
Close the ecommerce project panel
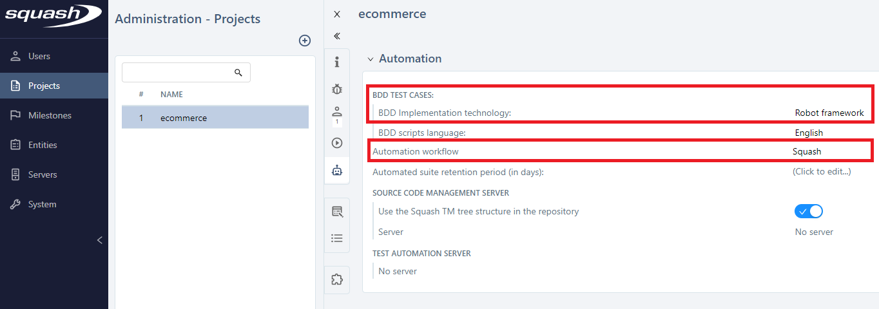coord(336,14)
